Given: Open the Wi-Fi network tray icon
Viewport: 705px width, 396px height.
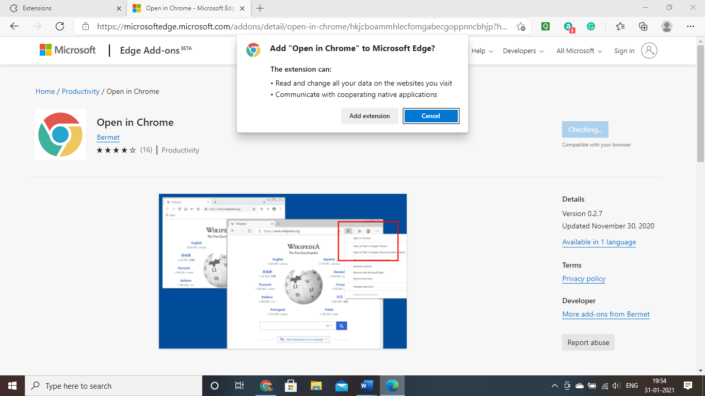Looking at the screenshot, I should 604,386.
